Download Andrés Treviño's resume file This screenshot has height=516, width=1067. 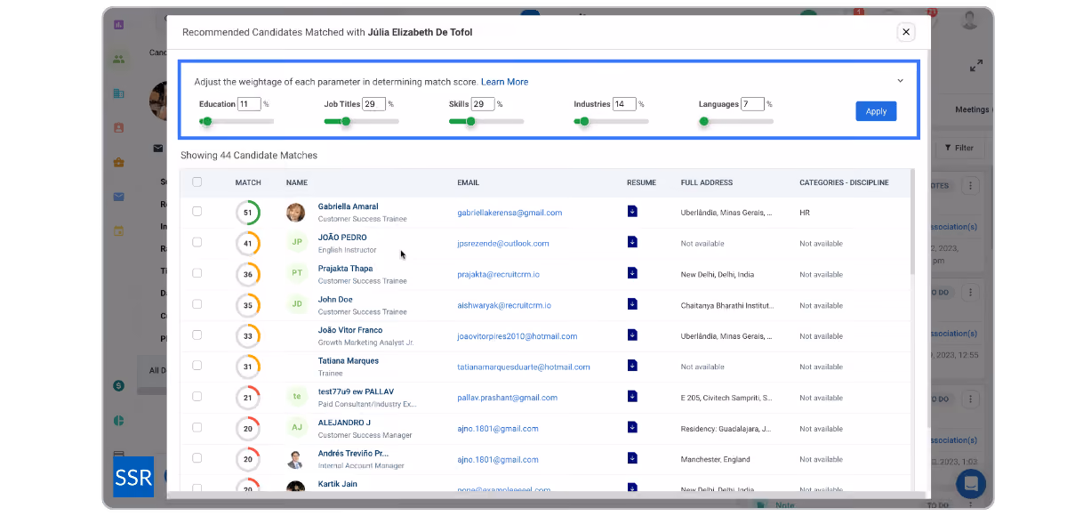coord(632,459)
